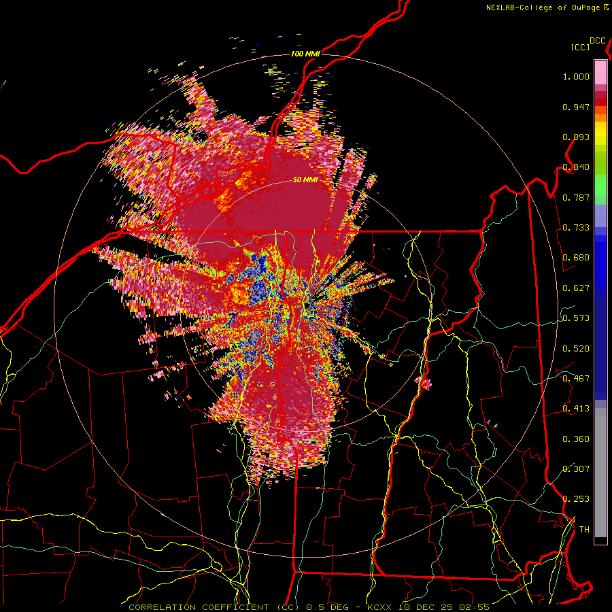Click the TH label at scale bottom
Image resolution: width=612 pixels, height=612 pixels.
coord(584,530)
